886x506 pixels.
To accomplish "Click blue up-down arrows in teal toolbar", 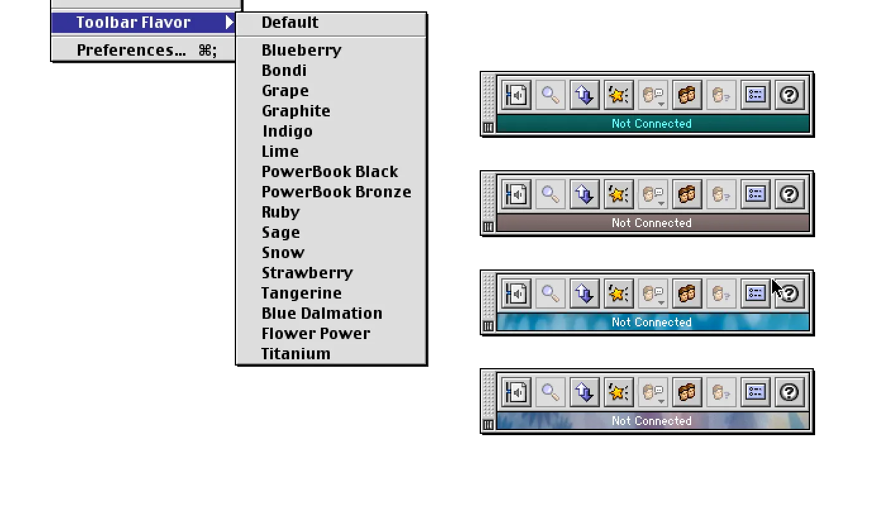I will click(x=585, y=96).
